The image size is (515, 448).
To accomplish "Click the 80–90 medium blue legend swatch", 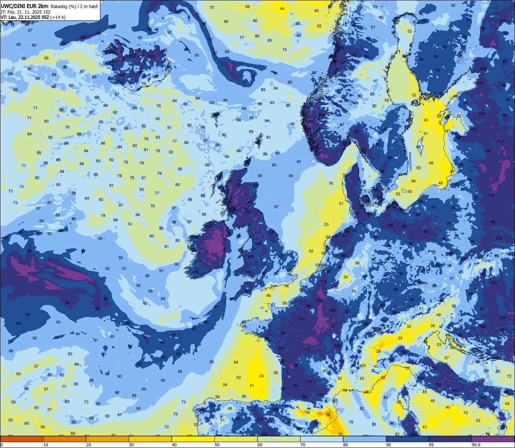I will click(365, 439).
